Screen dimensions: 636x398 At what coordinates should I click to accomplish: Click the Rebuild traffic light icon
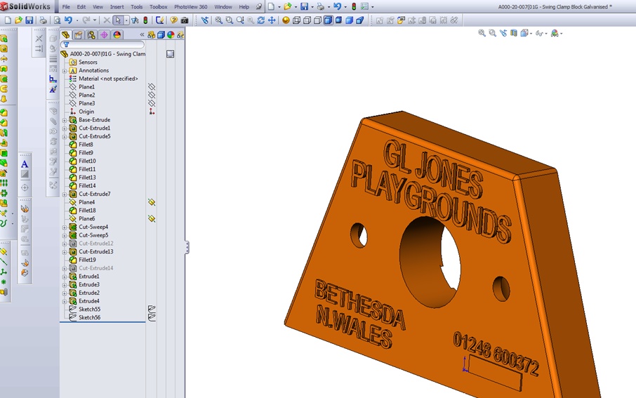[x=145, y=20]
